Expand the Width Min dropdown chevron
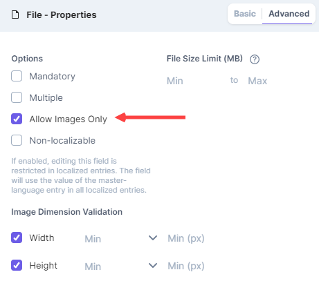Viewport: 319px width, 290px height. (x=153, y=238)
